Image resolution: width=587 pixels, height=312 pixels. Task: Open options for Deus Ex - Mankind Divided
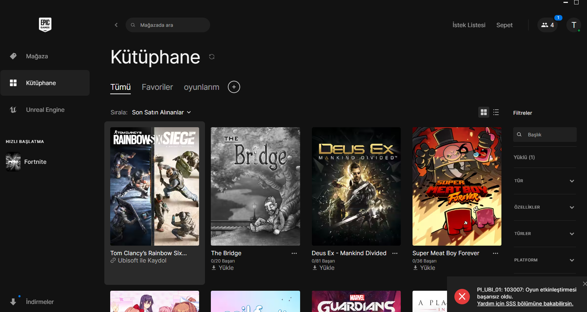(x=395, y=253)
